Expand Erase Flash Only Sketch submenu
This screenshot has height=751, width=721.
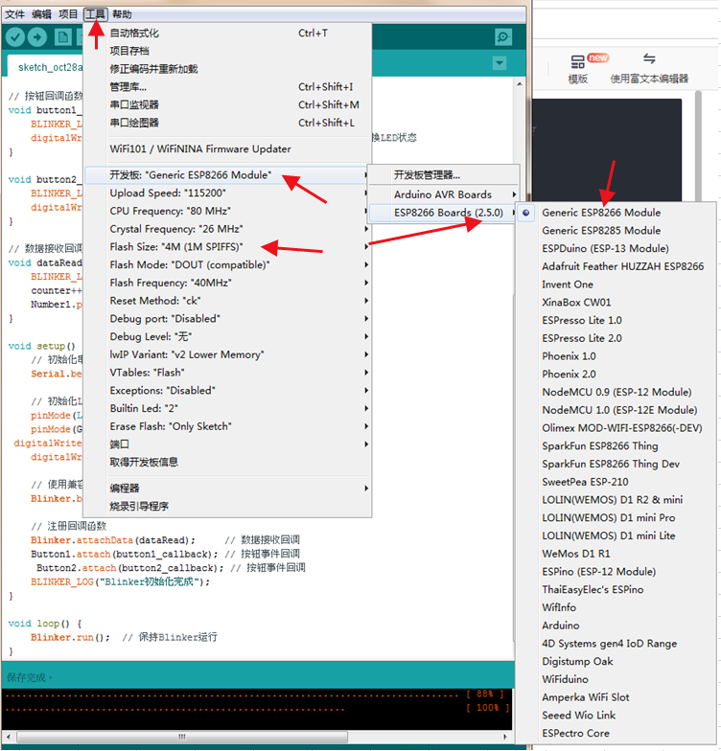pyautogui.click(x=228, y=426)
